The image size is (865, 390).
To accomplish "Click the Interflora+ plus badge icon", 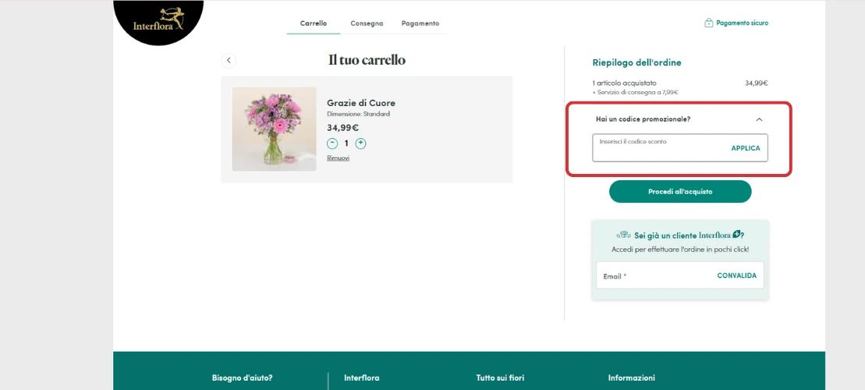I will (x=736, y=234).
